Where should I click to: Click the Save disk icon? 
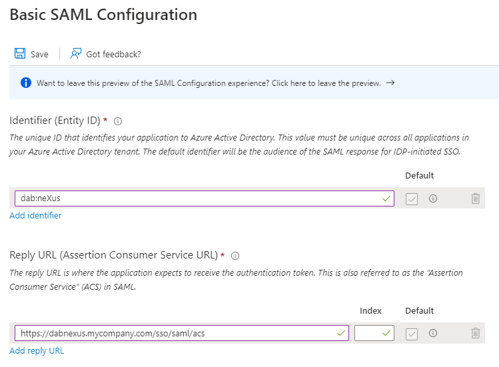pyautogui.click(x=20, y=54)
